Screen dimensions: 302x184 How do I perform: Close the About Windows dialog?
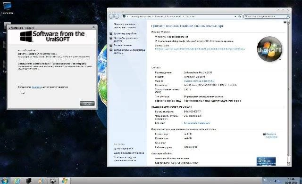[93, 27]
